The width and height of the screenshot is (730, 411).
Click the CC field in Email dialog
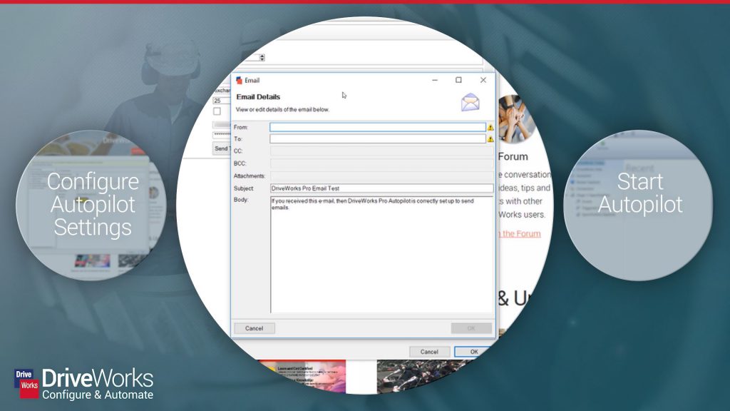click(x=381, y=151)
